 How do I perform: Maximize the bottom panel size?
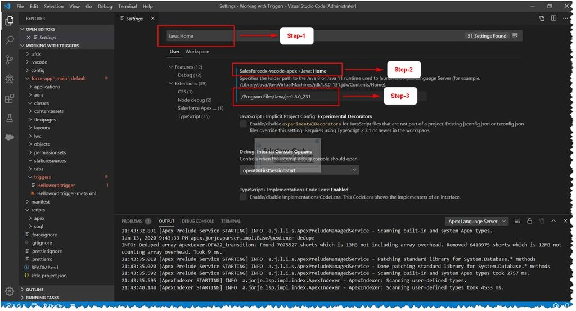[553, 221]
